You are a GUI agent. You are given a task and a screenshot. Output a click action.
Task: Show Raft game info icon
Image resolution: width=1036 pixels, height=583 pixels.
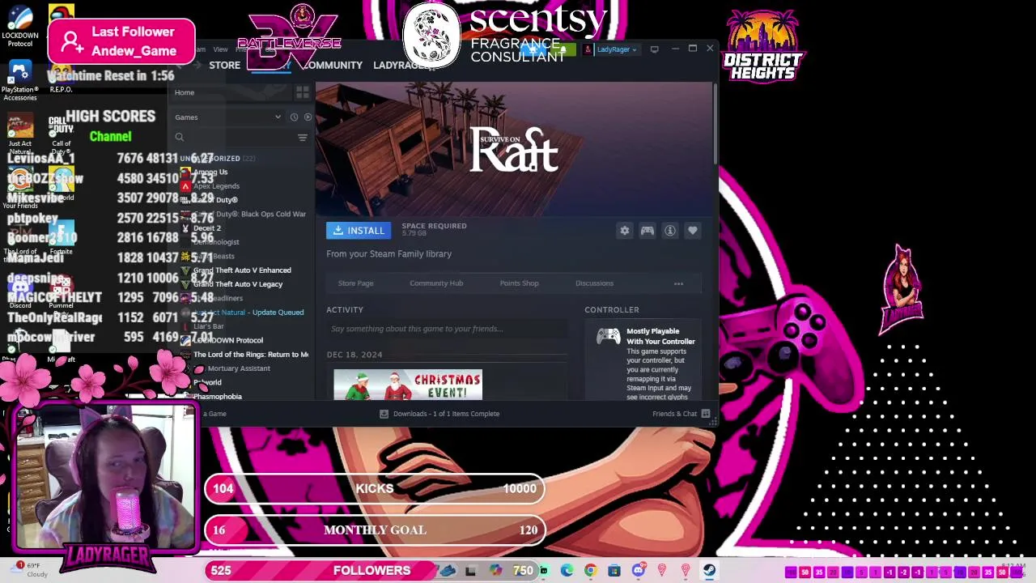point(670,231)
